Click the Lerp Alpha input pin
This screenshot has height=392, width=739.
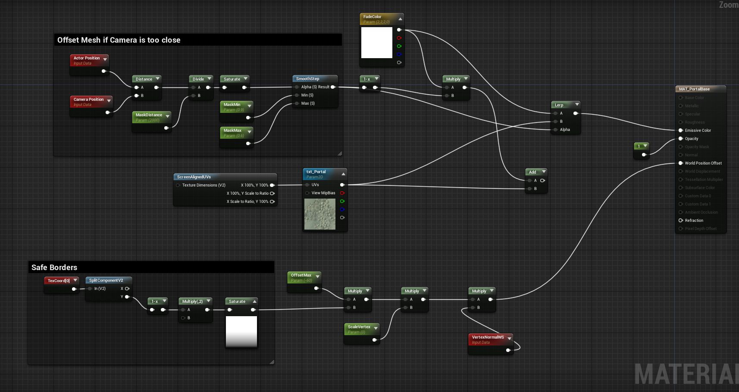coord(555,129)
